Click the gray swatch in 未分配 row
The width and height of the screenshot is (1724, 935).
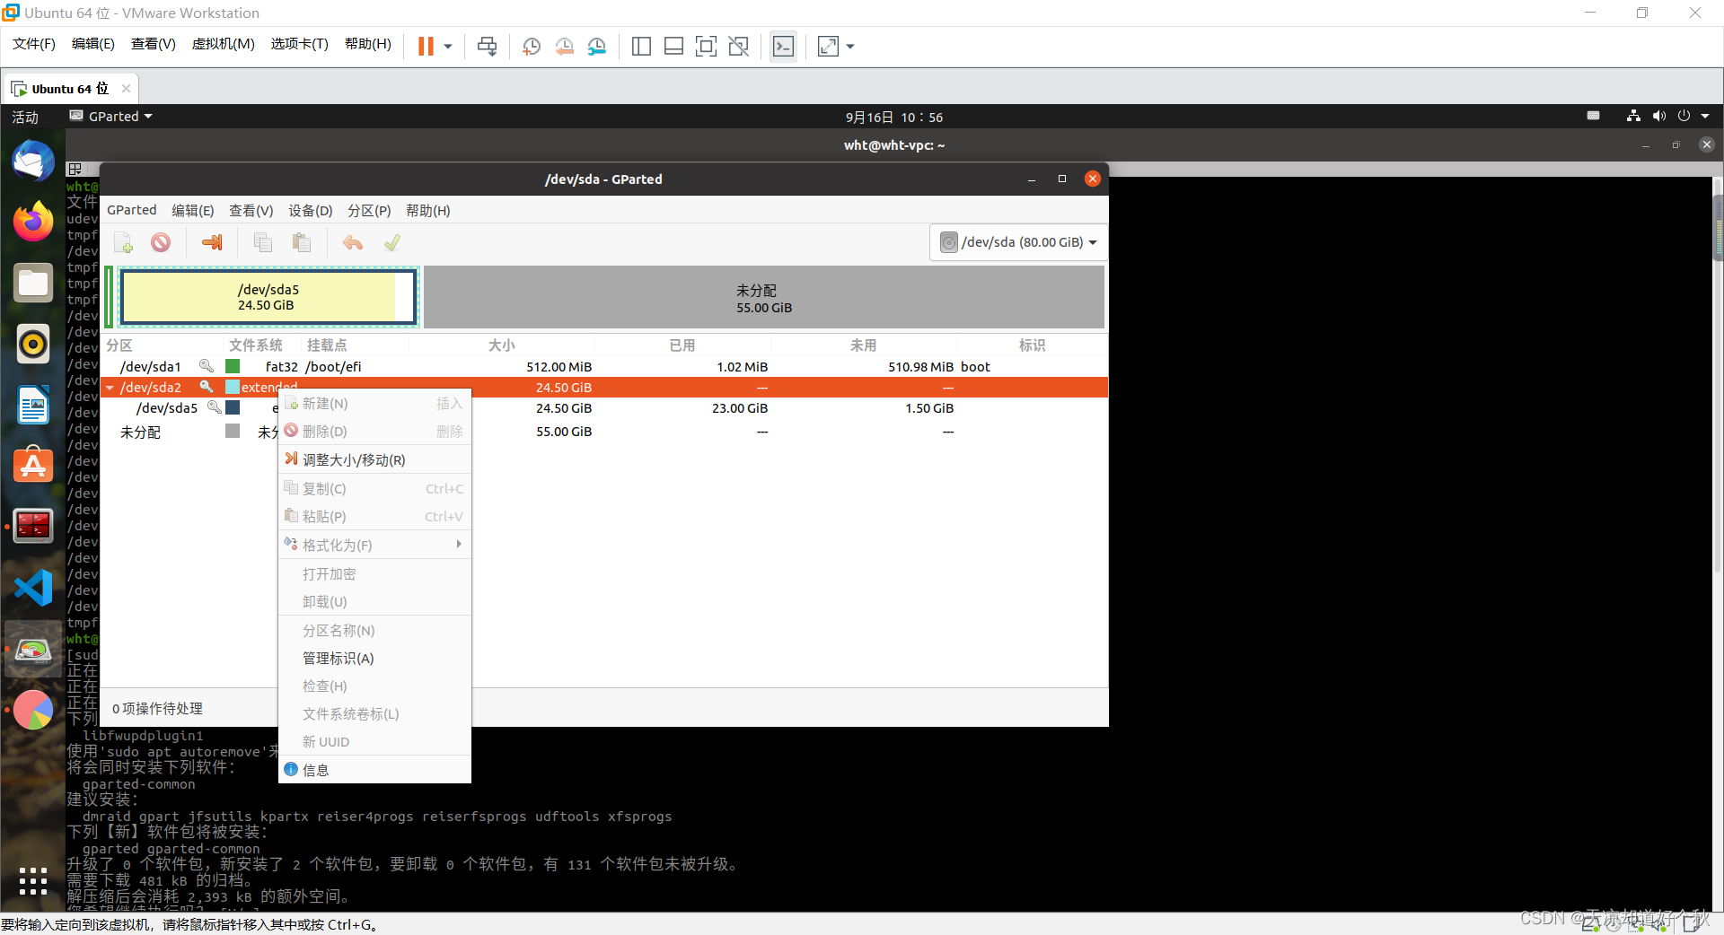coord(233,431)
